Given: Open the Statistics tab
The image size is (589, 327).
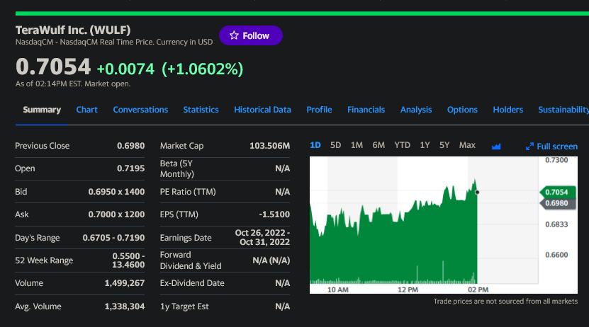Looking at the screenshot, I should [201, 110].
